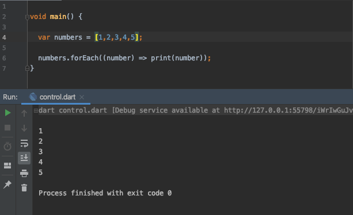353x215 pixels.
Task: Toggle Soft-Wrap in console output
Action: coord(24,143)
